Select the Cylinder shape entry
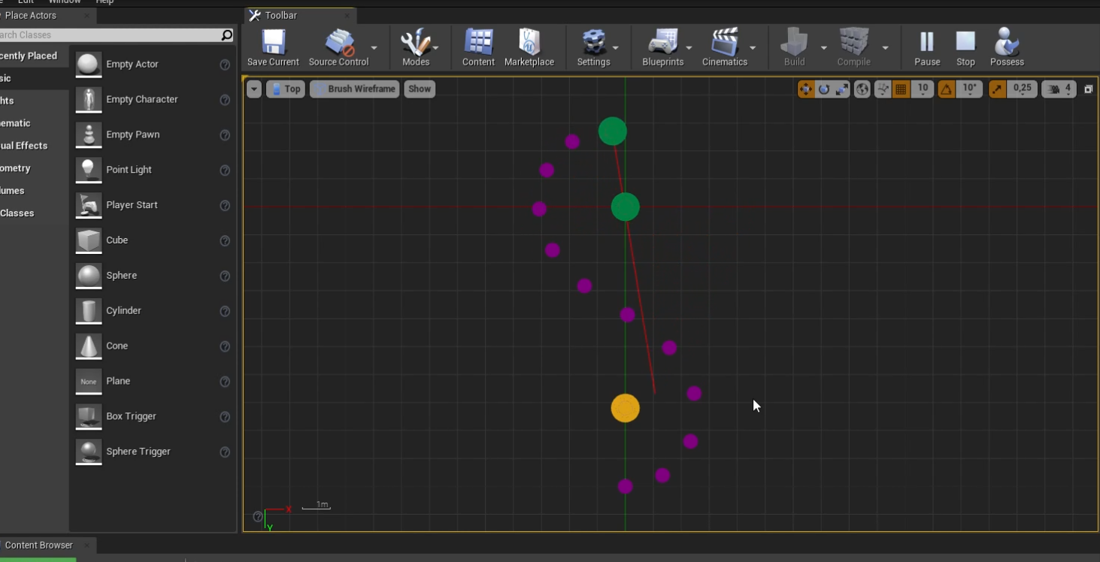This screenshot has height=562, width=1100. 153,311
